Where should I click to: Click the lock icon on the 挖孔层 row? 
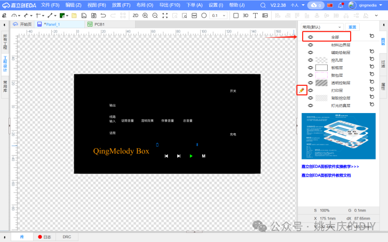click(371, 59)
